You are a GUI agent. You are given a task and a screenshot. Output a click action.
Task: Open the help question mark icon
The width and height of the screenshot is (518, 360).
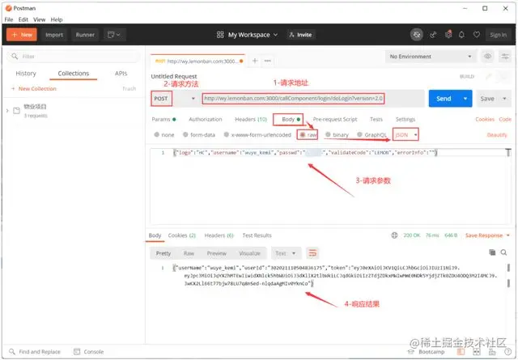(507, 352)
